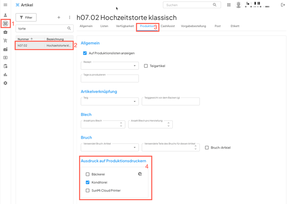Switch to the Verfügbarkeit tab
Viewport: 290px width, 204px height.
pyautogui.click(x=125, y=26)
